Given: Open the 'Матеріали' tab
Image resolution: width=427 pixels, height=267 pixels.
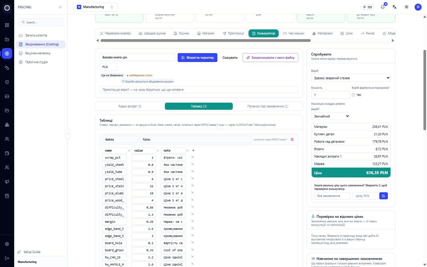Looking at the screenshot, I should 322,33.
